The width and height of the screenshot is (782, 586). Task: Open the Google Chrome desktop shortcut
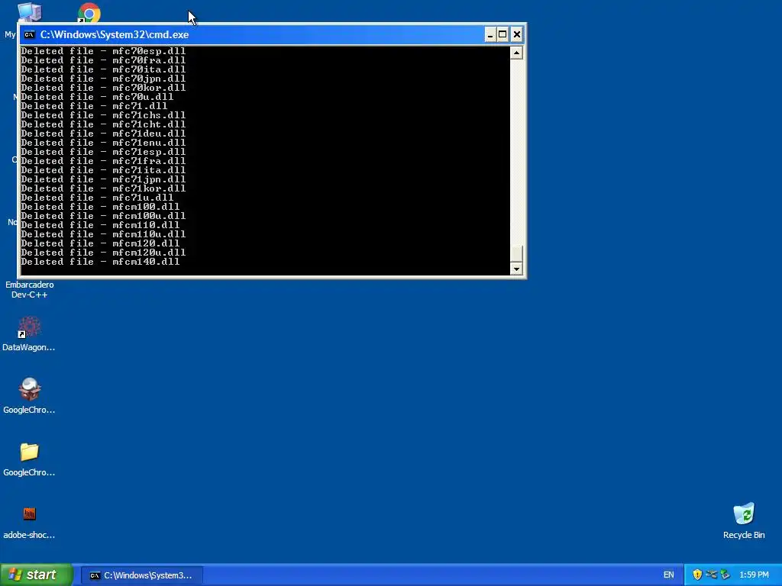point(89,14)
